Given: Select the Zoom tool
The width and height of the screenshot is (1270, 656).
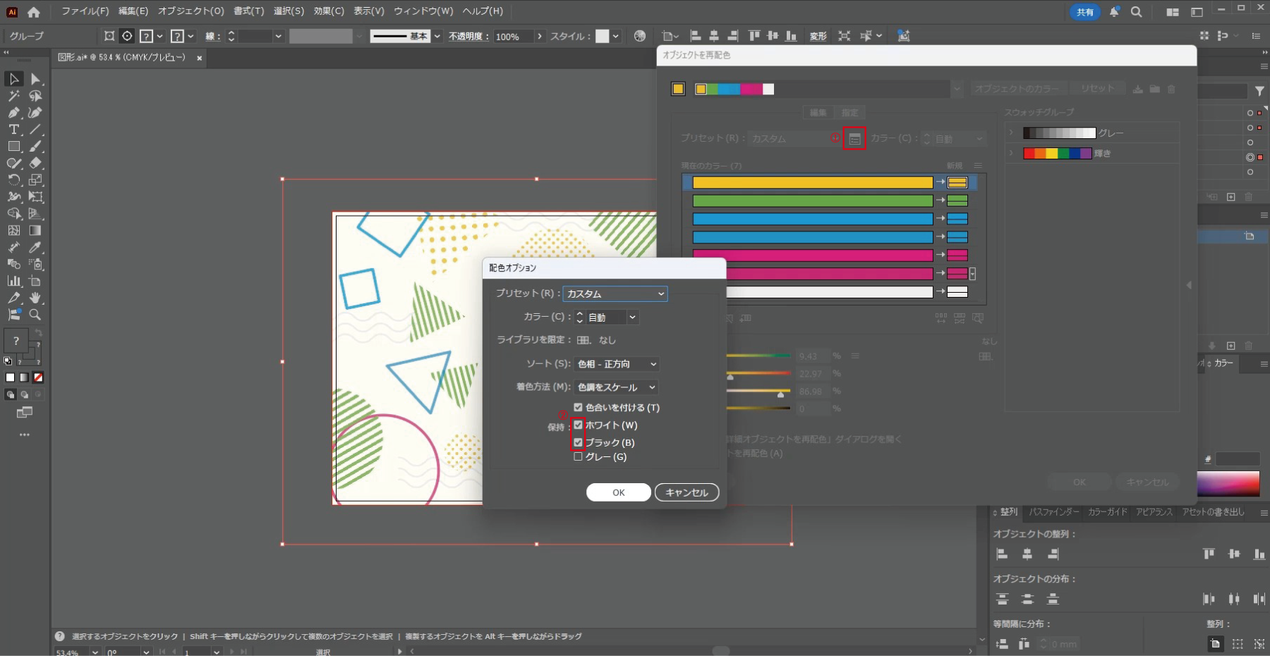Looking at the screenshot, I should [35, 315].
